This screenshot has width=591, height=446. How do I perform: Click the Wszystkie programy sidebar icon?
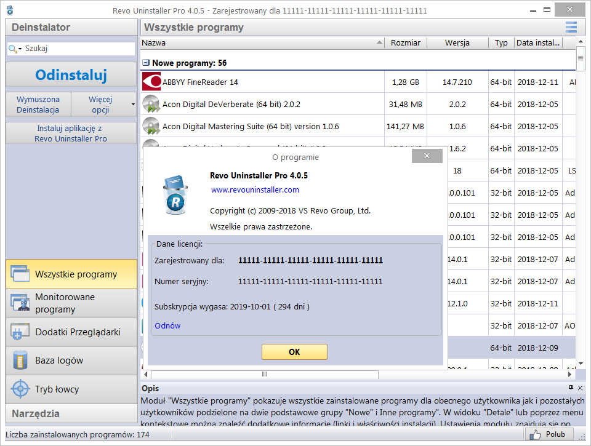coord(20,274)
